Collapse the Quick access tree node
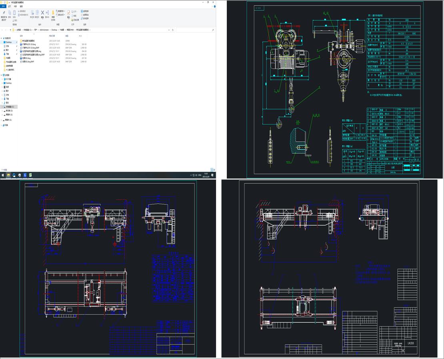Screen dimensions: 444x359 coord(1,38)
